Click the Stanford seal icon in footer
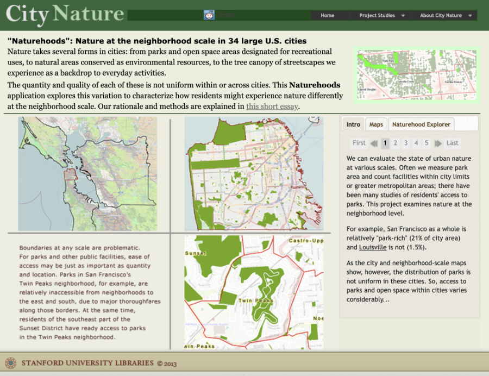Image resolution: width=489 pixels, height=376 pixels. pos(10,363)
